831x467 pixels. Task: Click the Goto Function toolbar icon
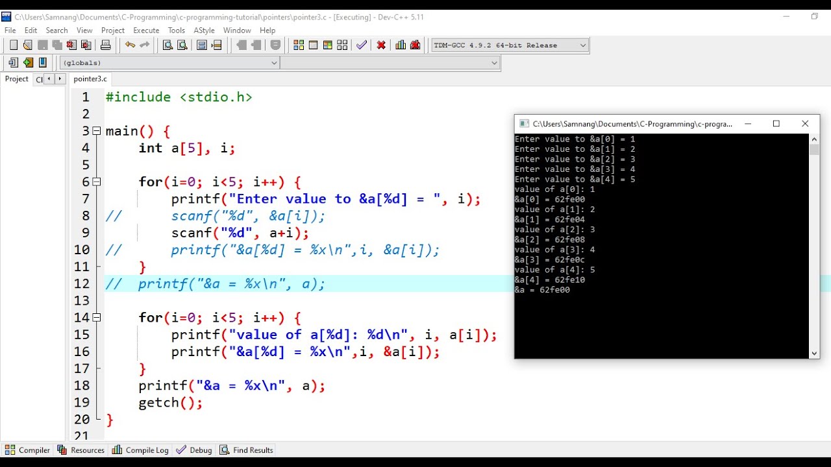tap(202, 45)
